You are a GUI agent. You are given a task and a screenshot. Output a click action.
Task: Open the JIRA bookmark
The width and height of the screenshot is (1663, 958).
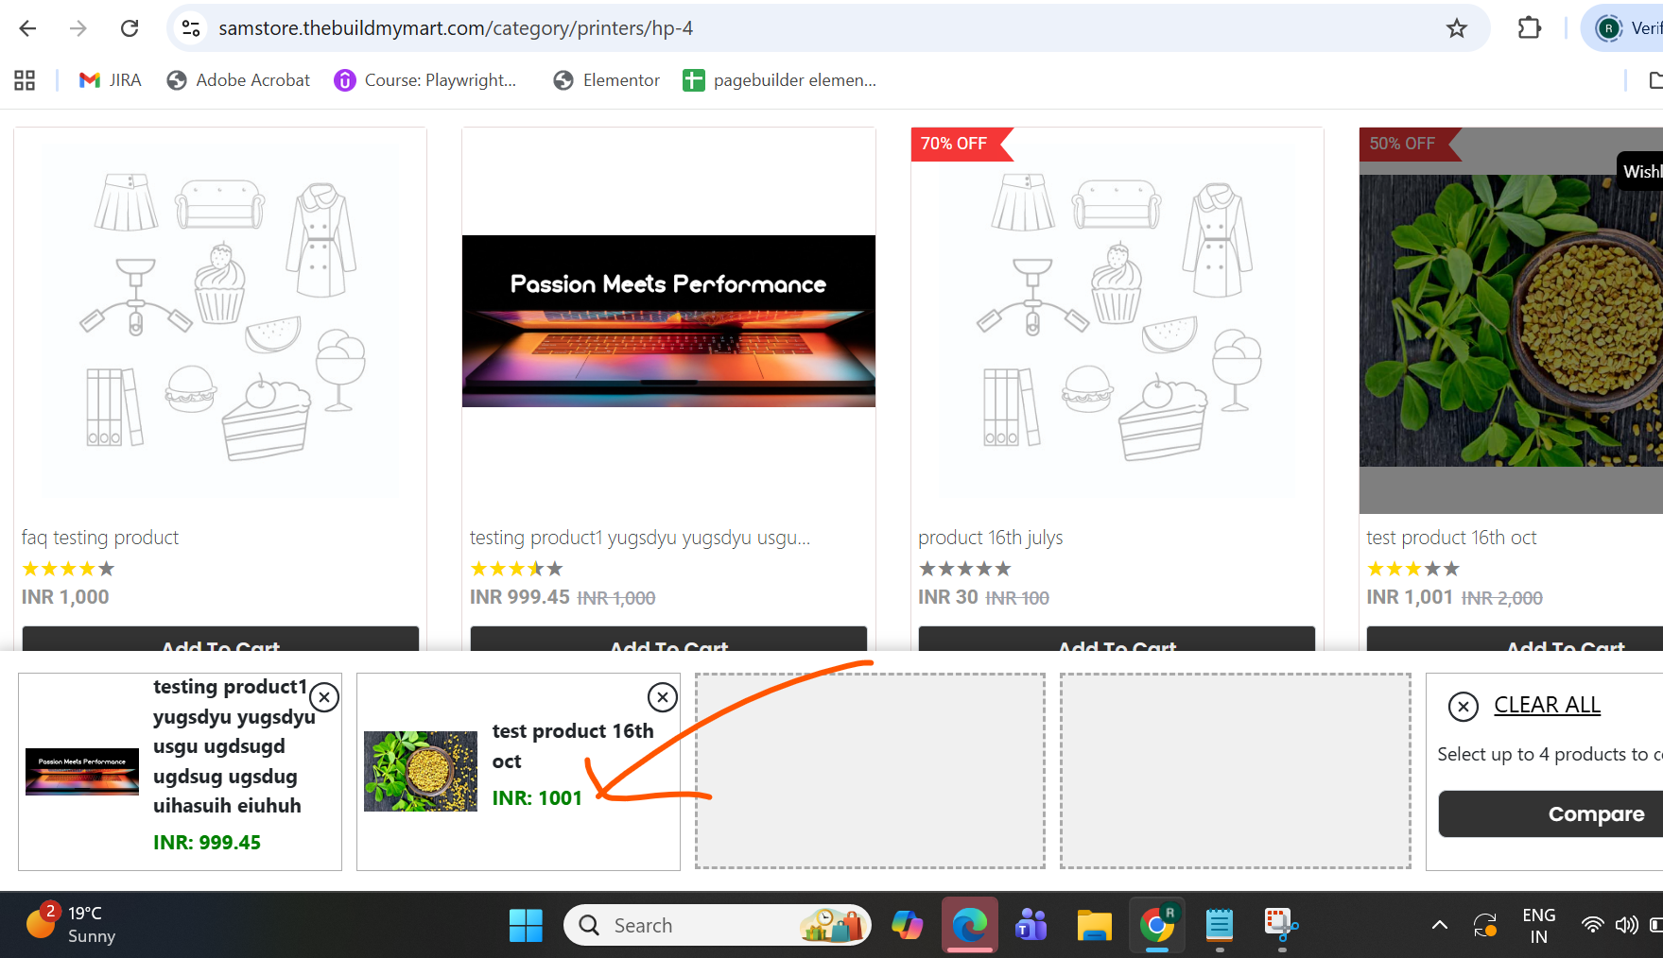pos(111,80)
